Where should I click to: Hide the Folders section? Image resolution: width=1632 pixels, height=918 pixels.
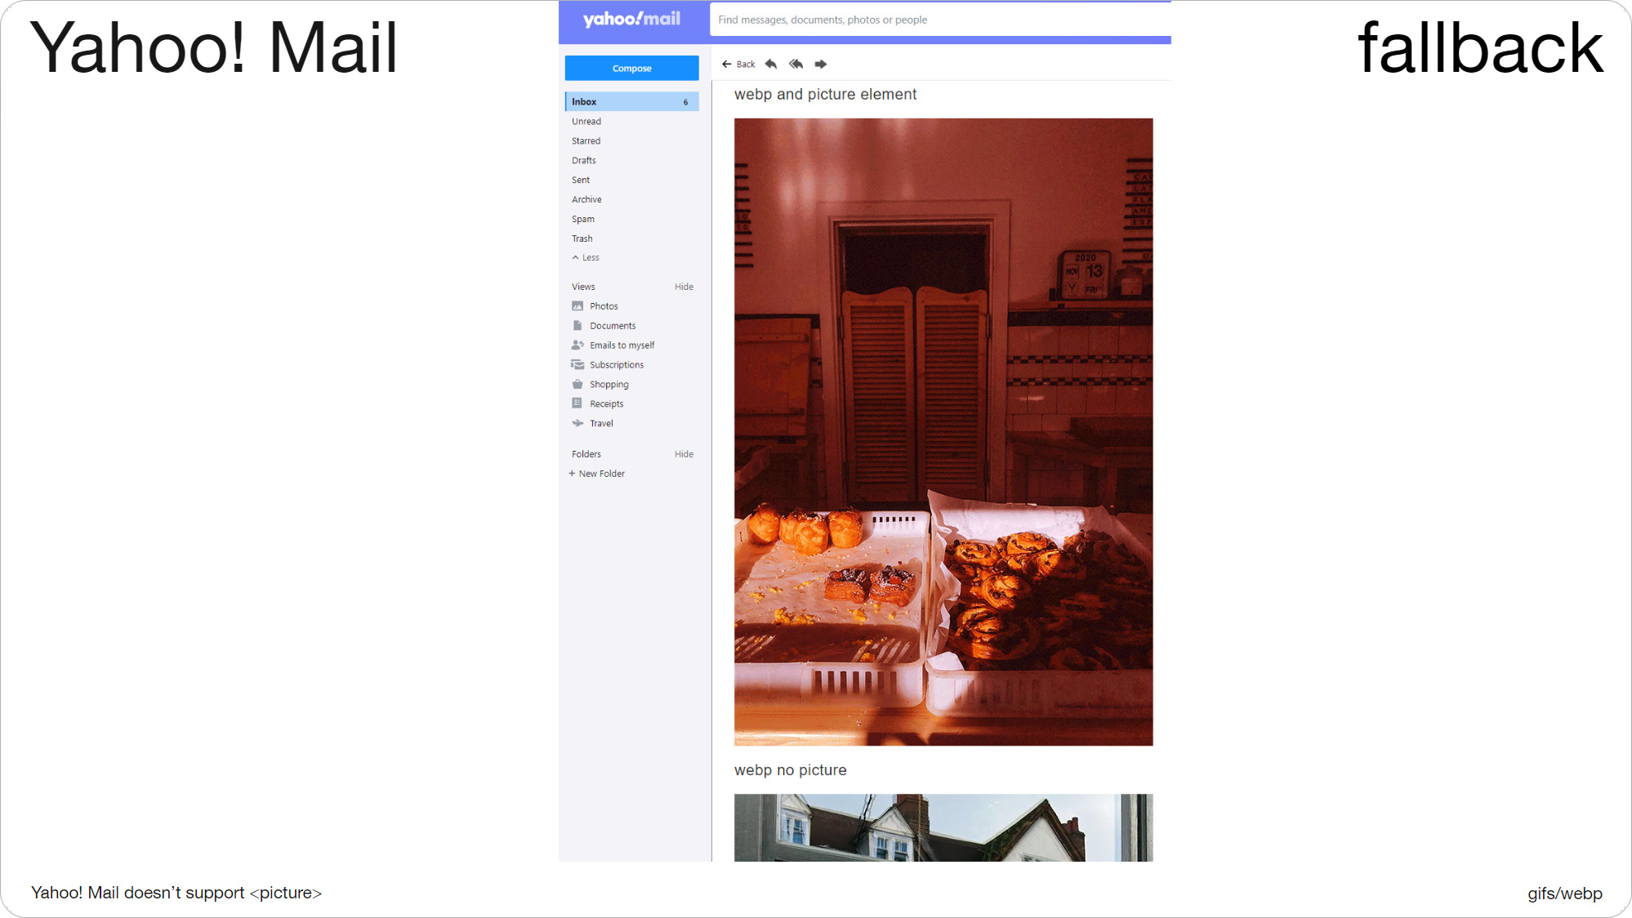[683, 452]
